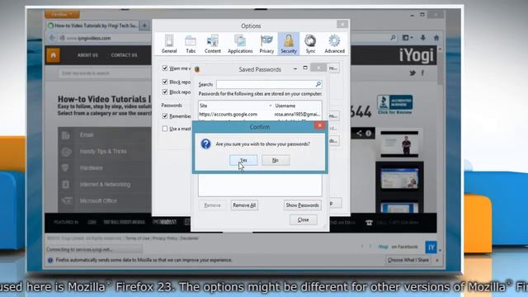528x297 pixels.
Task: Open the Applications options panel
Action: (240, 44)
